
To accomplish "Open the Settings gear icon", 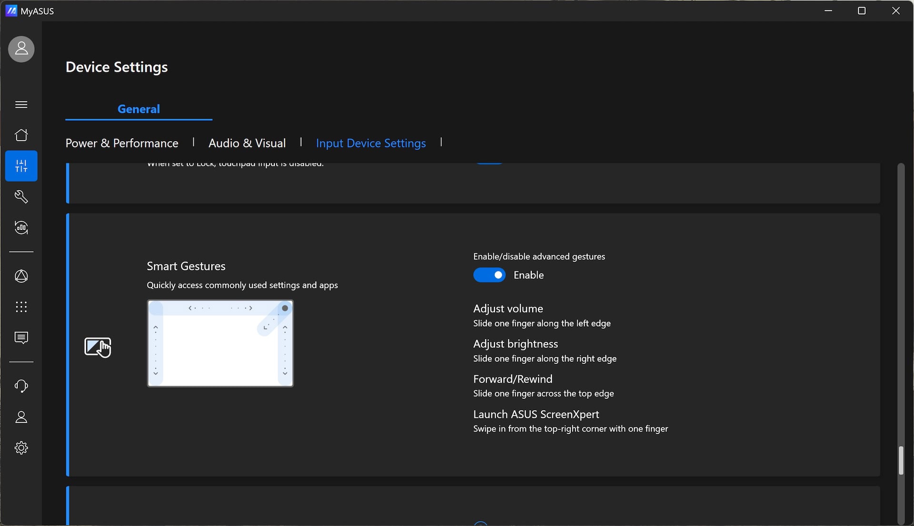I will tap(21, 448).
